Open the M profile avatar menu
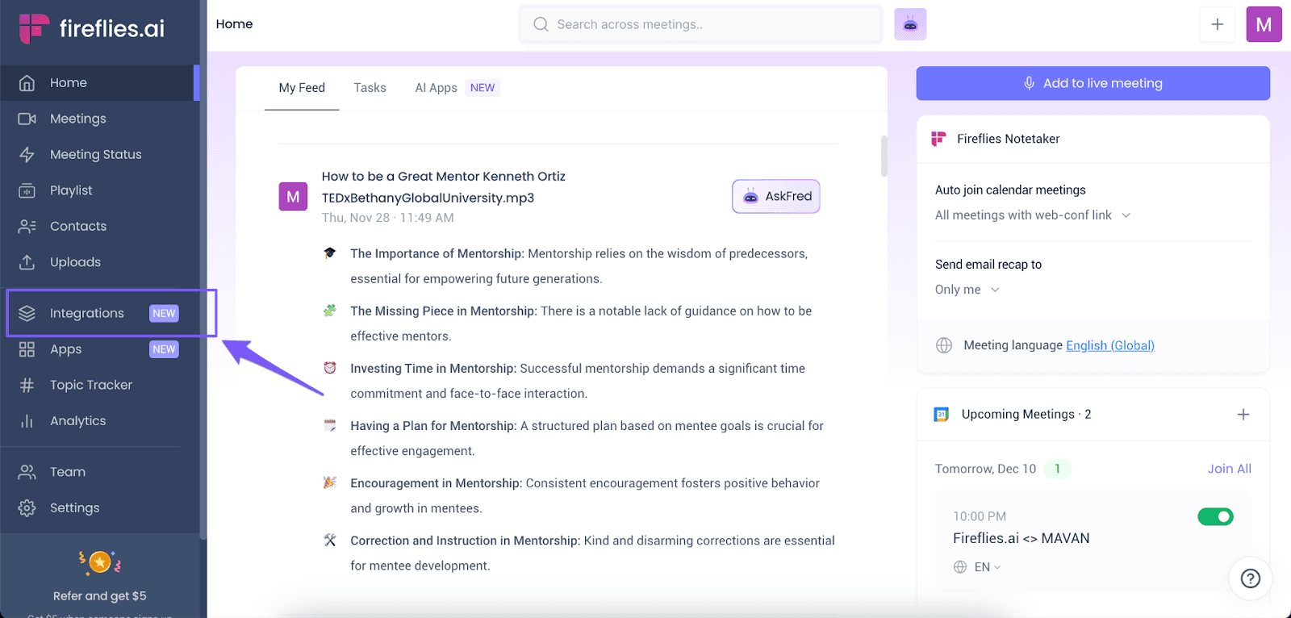This screenshot has height=618, width=1291. coord(1264,24)
